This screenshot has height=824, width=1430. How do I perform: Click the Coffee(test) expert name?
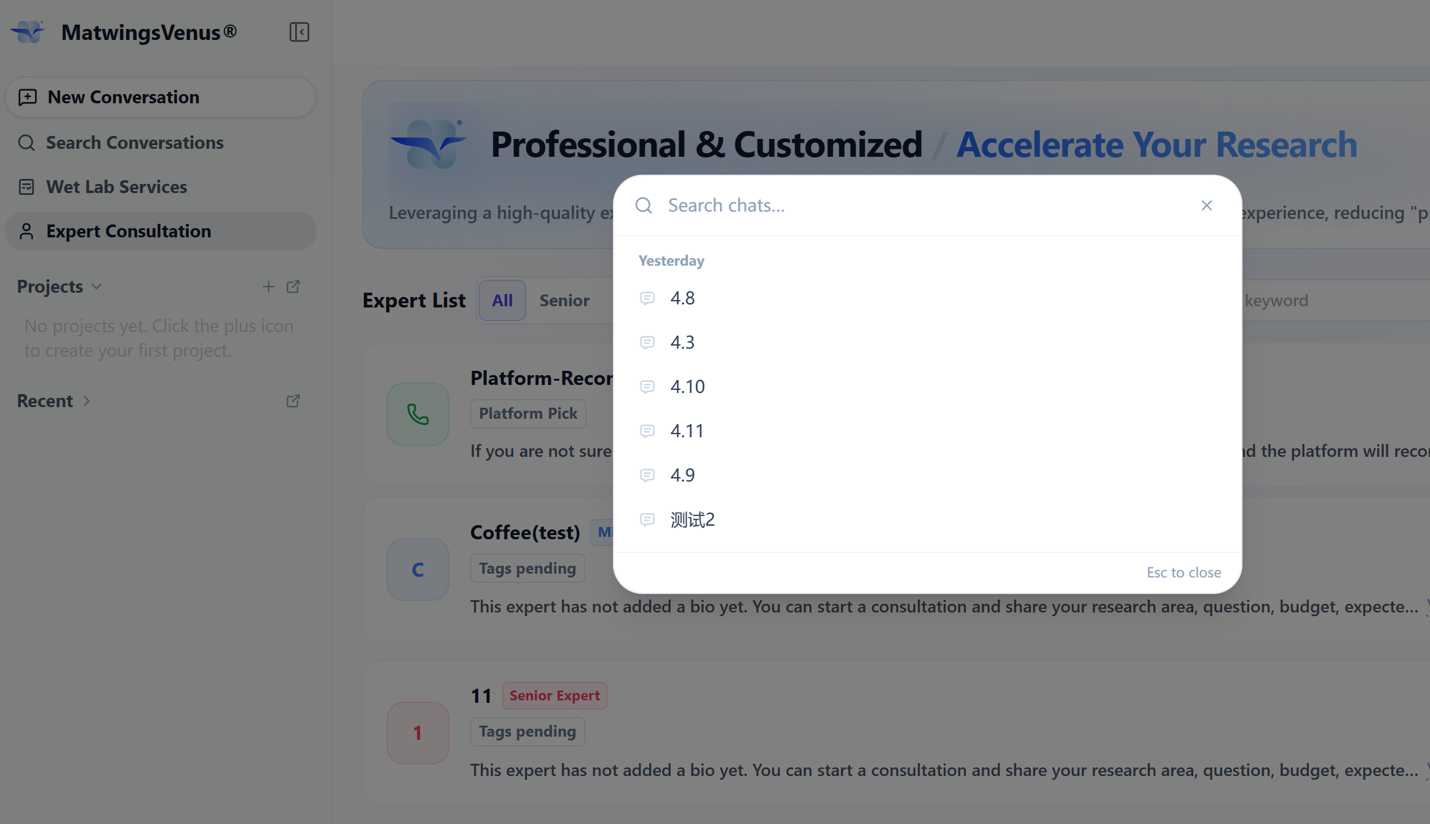(x=525, y=533)
